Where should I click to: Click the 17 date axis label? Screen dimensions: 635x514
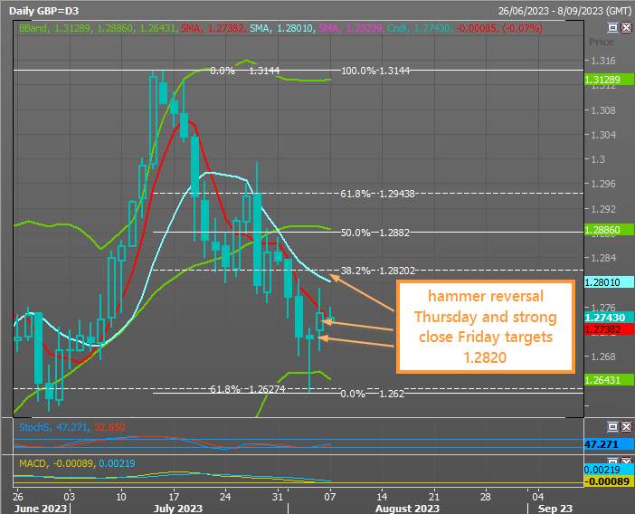[174, 497]
